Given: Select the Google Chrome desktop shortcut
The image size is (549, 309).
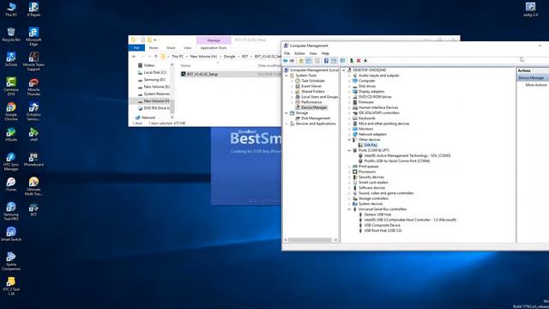Looking at the screenshot, I should (11, 112).
